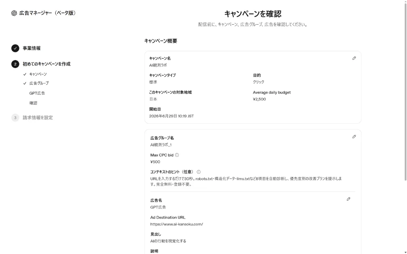Select the 確認 substep

tap(33, 103)
